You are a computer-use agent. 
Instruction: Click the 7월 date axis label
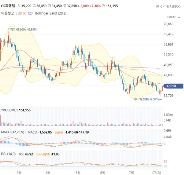[131, 173]
